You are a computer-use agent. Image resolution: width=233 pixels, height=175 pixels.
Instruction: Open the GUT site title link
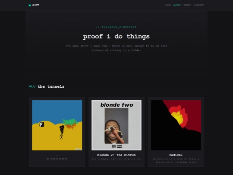pos(36,5)
